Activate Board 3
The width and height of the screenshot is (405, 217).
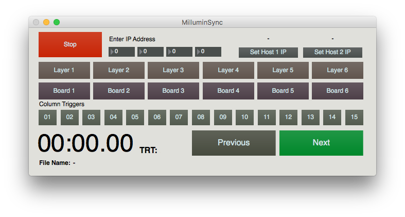[x=173, y=91]
